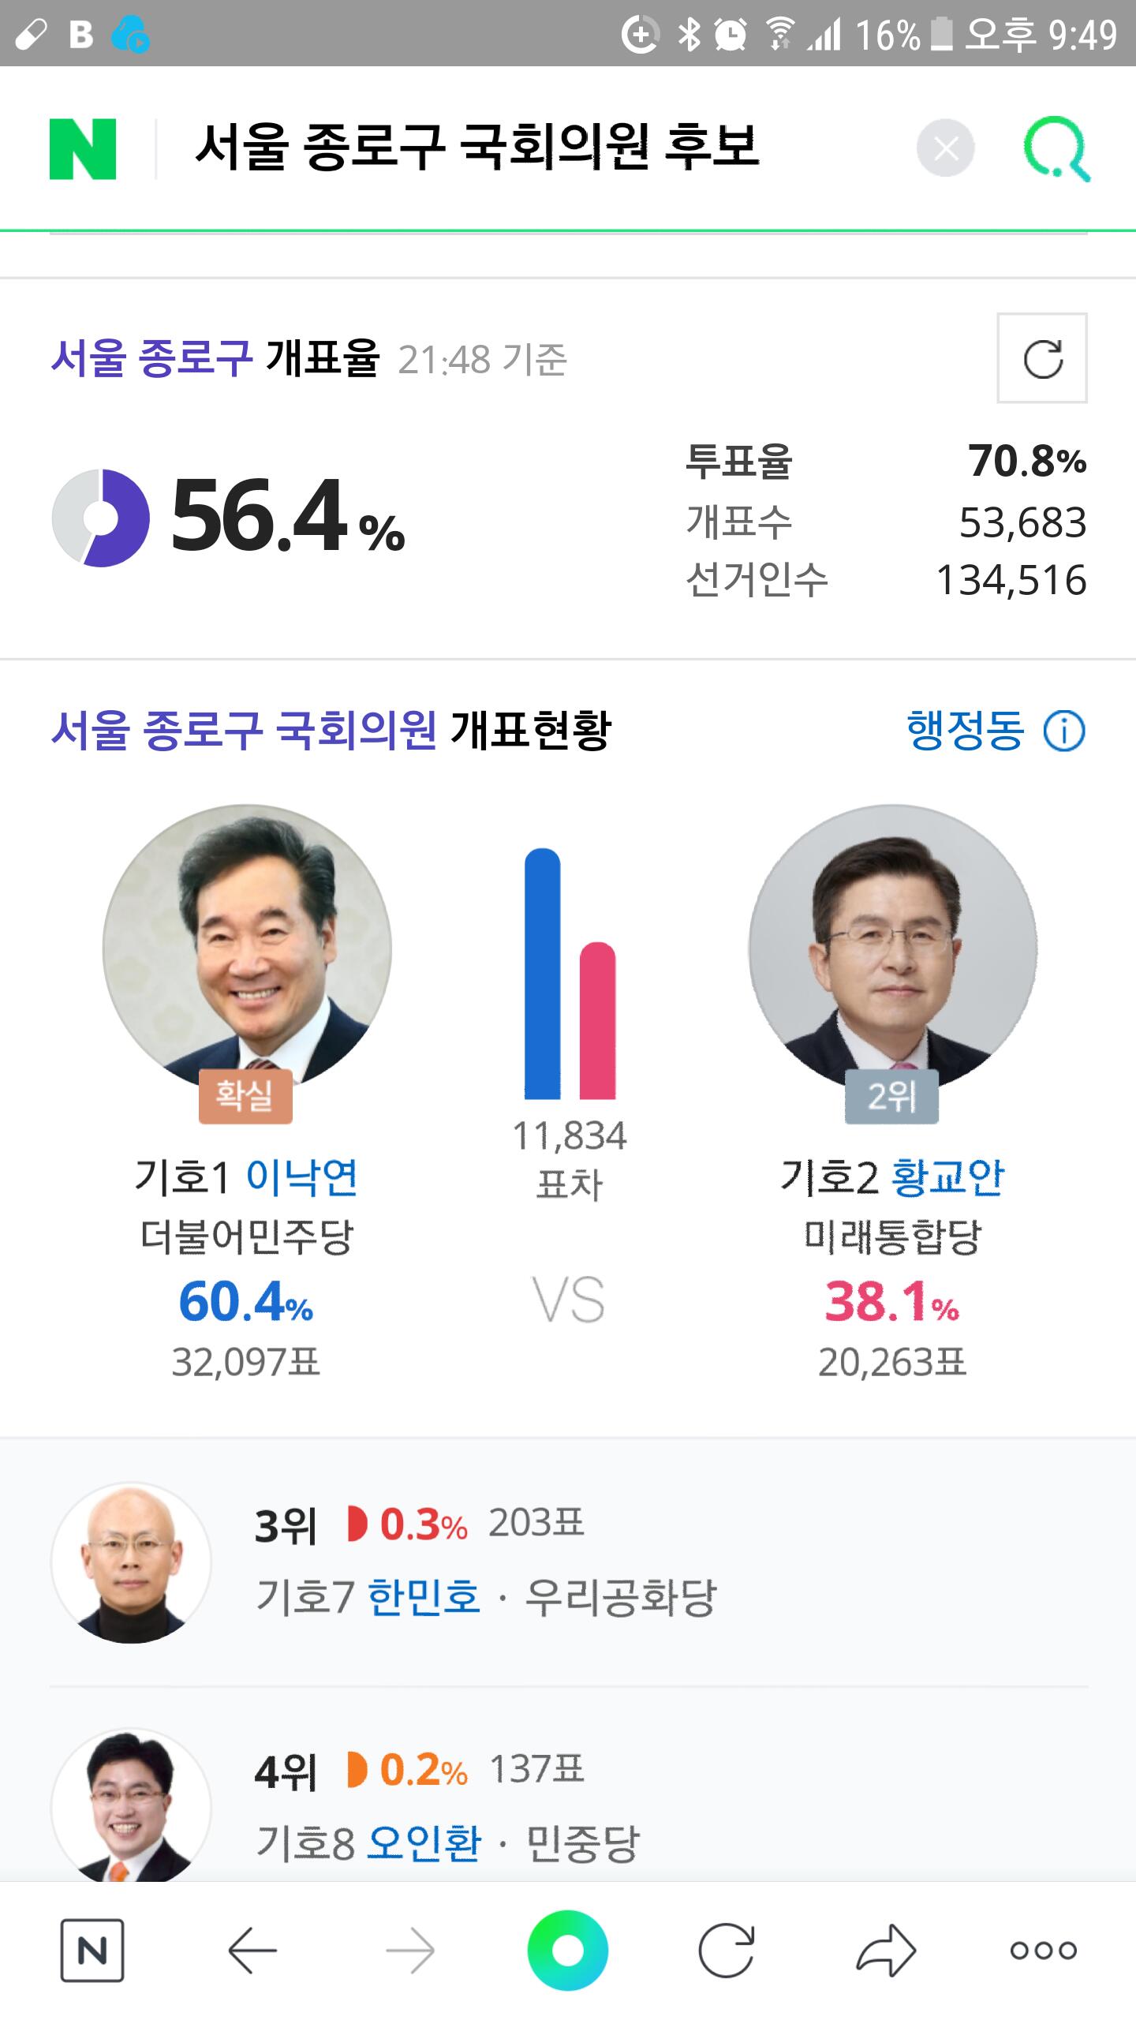Screen dimensions: 1136x2020
Task: Go forward with the right arrow
Action: (x=410, y=1951)
